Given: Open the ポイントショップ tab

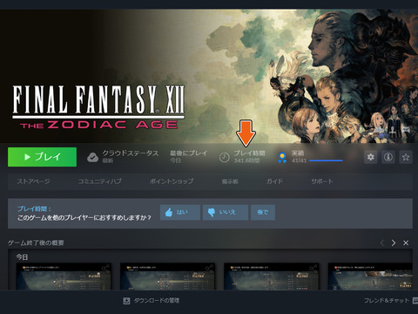Looking at the screenshot, I should pos(172,181).
